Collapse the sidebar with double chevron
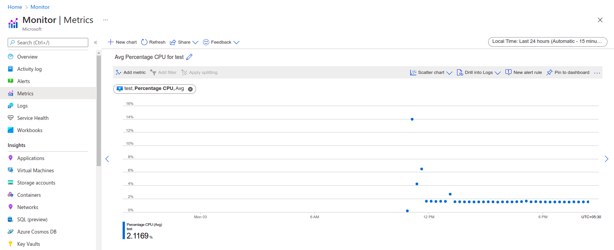This screenshot has height=250, width=614. click(96, 42)
